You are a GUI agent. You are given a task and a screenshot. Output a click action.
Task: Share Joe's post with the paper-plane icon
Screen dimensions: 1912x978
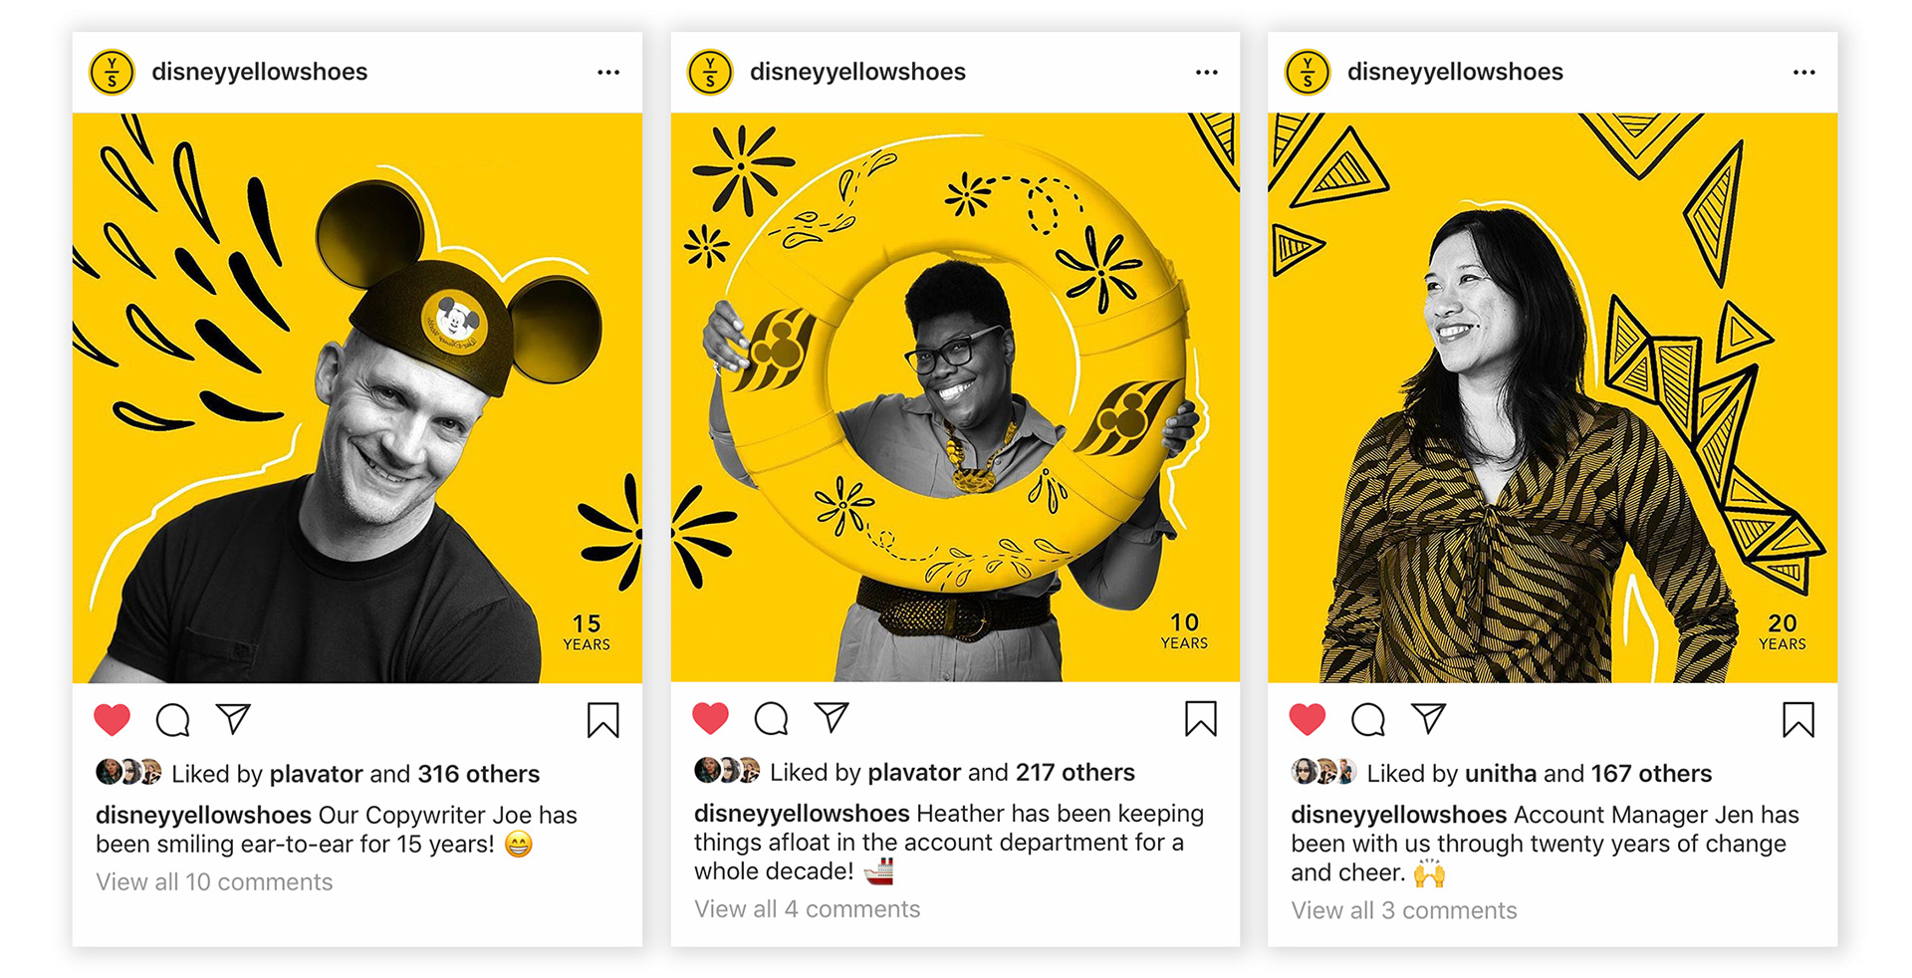(x=233, y=718)
